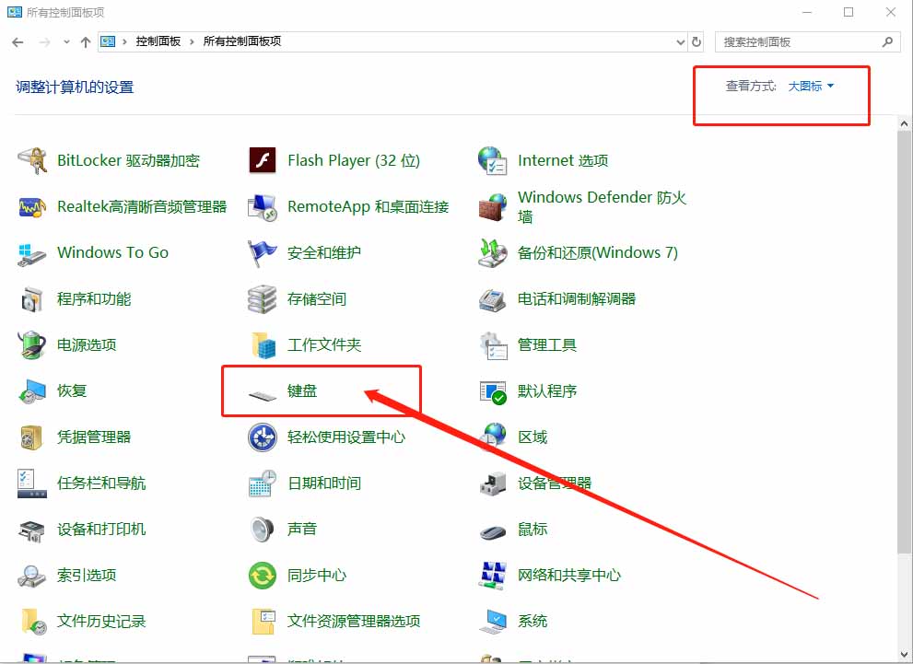This screenshot has width=913, height=664.
Task: Expand recent locations arrow beside navigation buttons
Action: tap(66, 42)
